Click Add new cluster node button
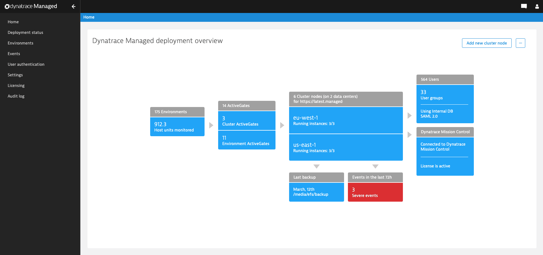543x255 pixels. coord(487,43)
